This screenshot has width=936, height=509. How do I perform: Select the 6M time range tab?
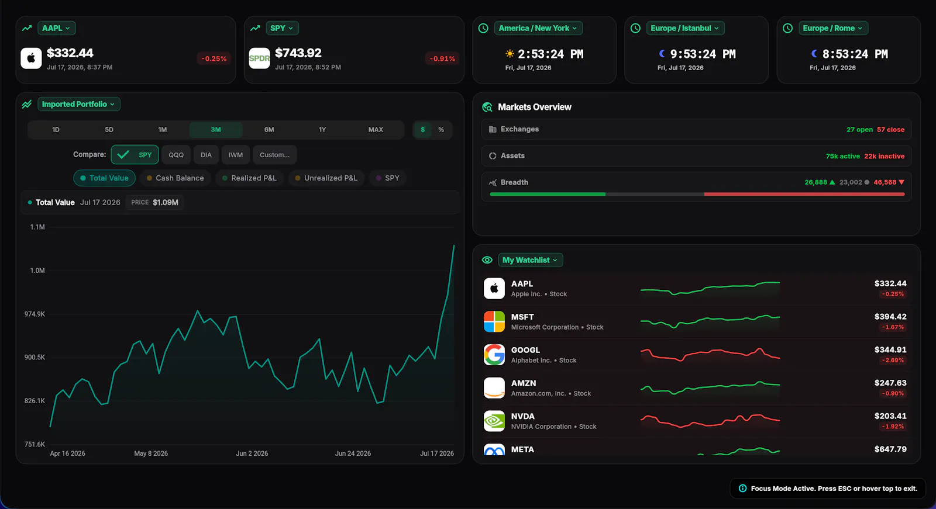[x=269, y=130]
